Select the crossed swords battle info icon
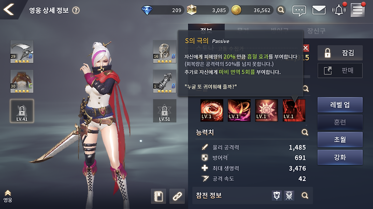The width and height of the screenshot is (373, 209). pos(289,196)
